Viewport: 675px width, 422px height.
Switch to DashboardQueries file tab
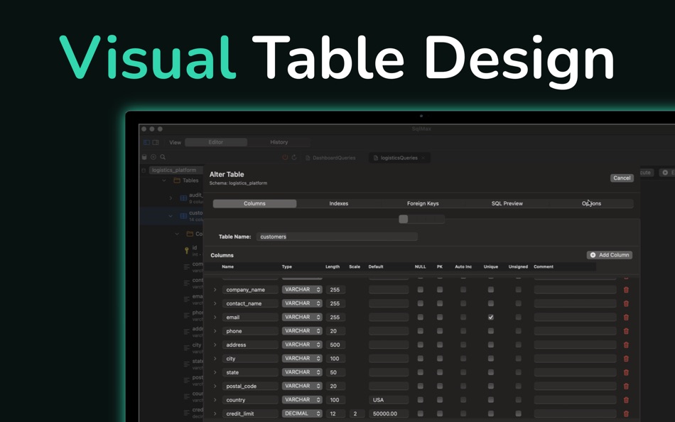click(x=330, y=158)
